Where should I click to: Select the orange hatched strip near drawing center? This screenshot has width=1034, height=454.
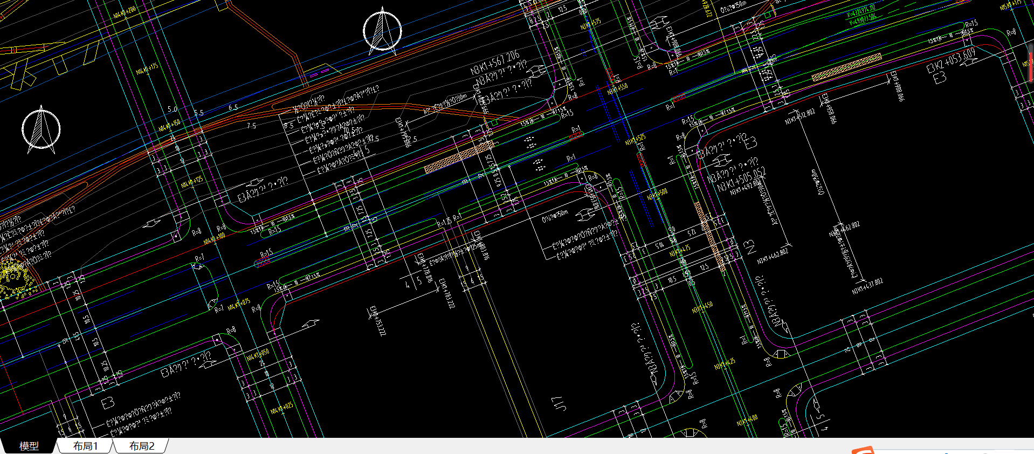click(x=458, y=157)
